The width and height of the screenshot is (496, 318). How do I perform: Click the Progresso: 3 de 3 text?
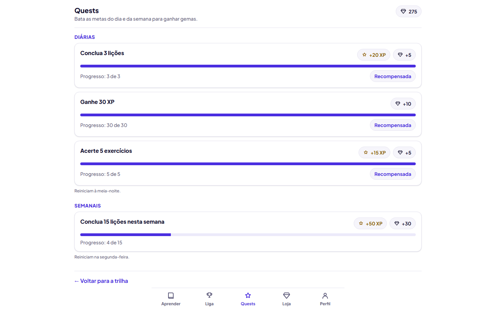(100, 76)
